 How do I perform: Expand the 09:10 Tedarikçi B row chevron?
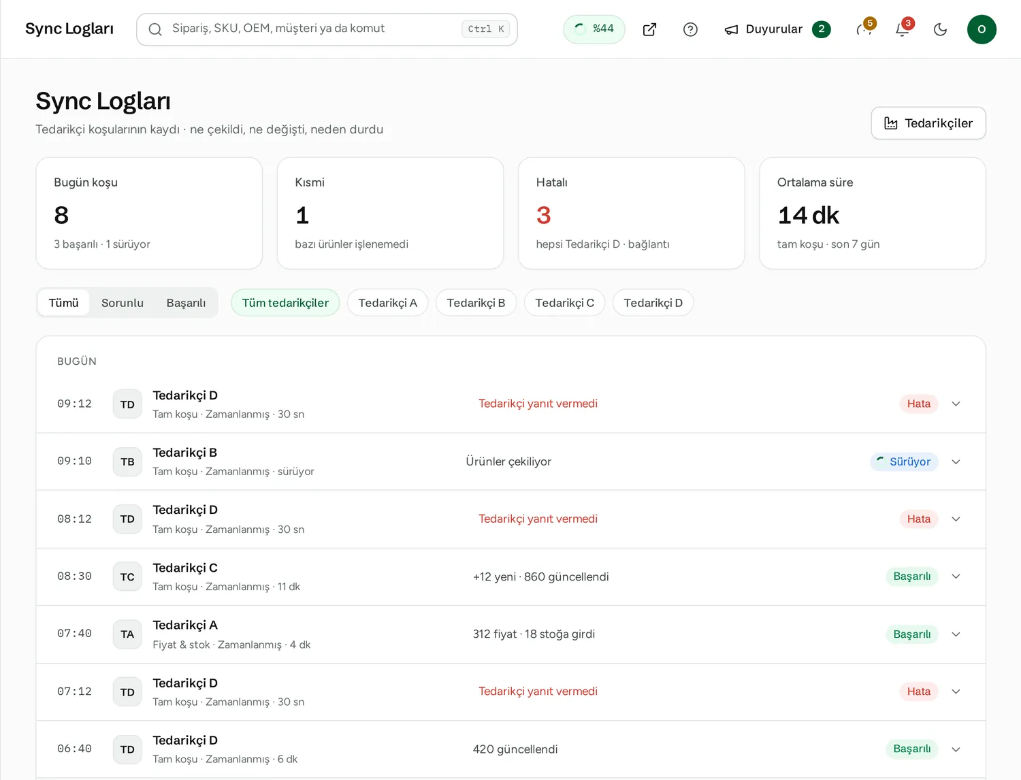click(x=956, y=461)
